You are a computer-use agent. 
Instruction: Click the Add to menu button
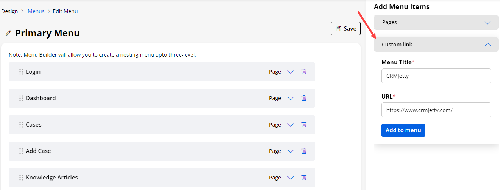pyautogui.click(x=403, y=130)
